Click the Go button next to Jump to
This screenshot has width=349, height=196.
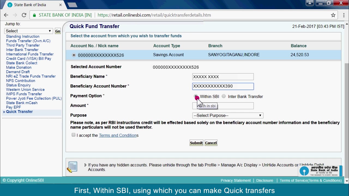pyautogui.click(x=58, y=31)
